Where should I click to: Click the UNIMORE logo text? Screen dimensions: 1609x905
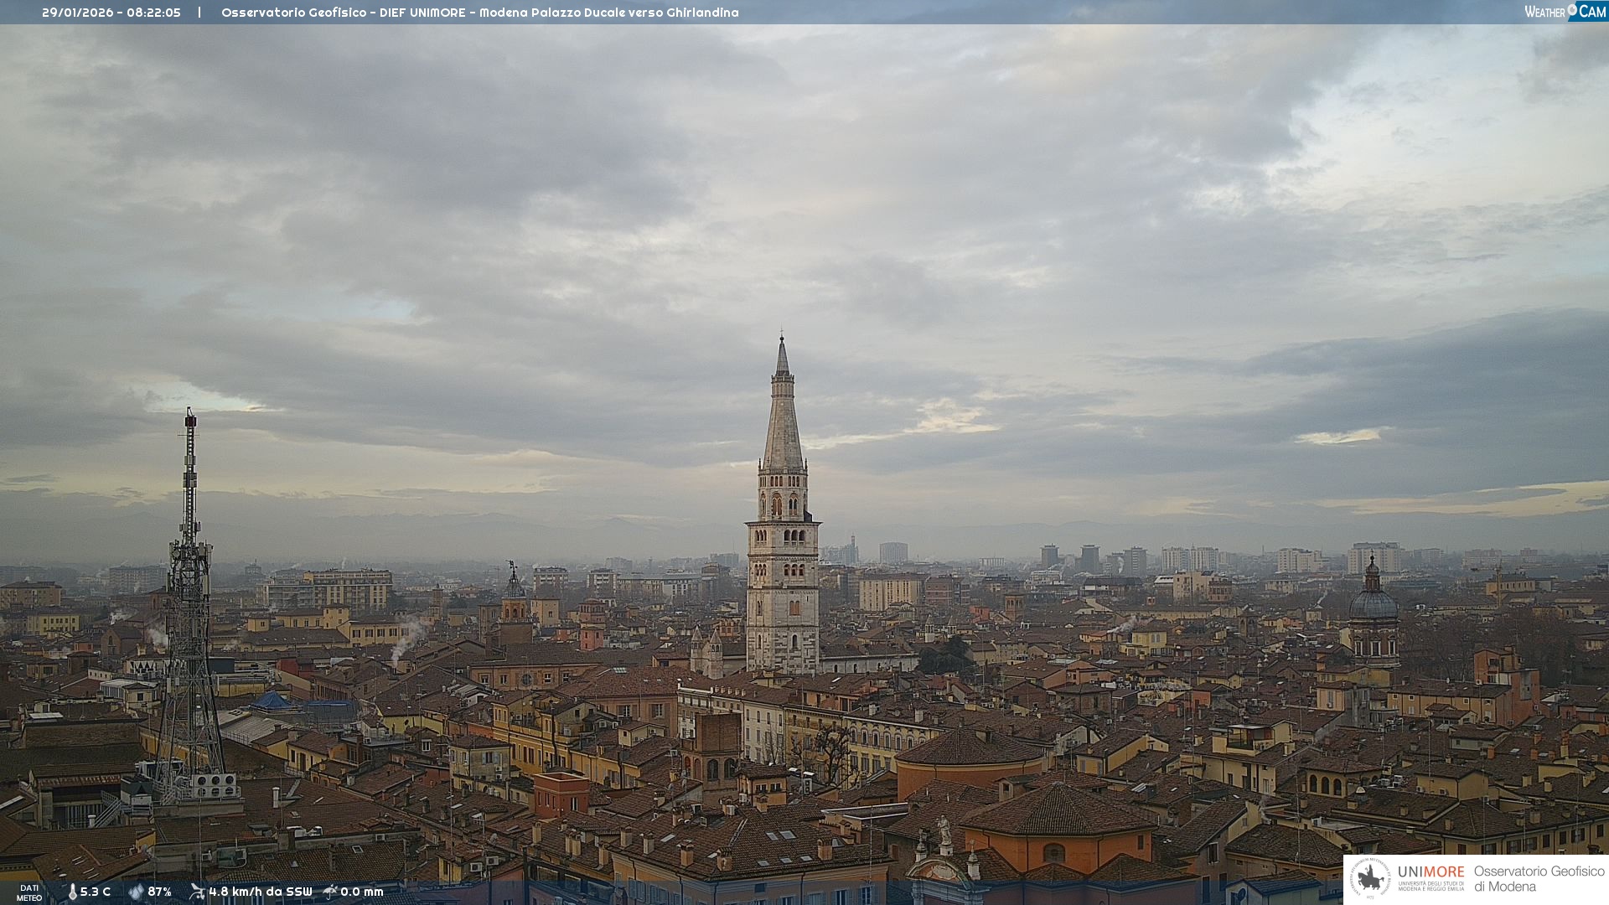(x=1431, y=872)
